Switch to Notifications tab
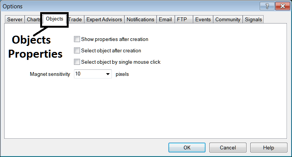The width and height of the screenshot is (292, 157). pyautogui.click(x=140, y=20)
